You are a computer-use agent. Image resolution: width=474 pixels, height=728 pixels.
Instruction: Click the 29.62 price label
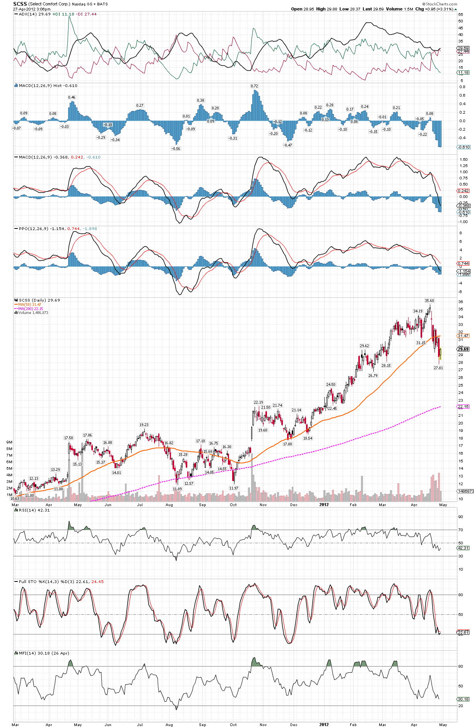(364, 346)
